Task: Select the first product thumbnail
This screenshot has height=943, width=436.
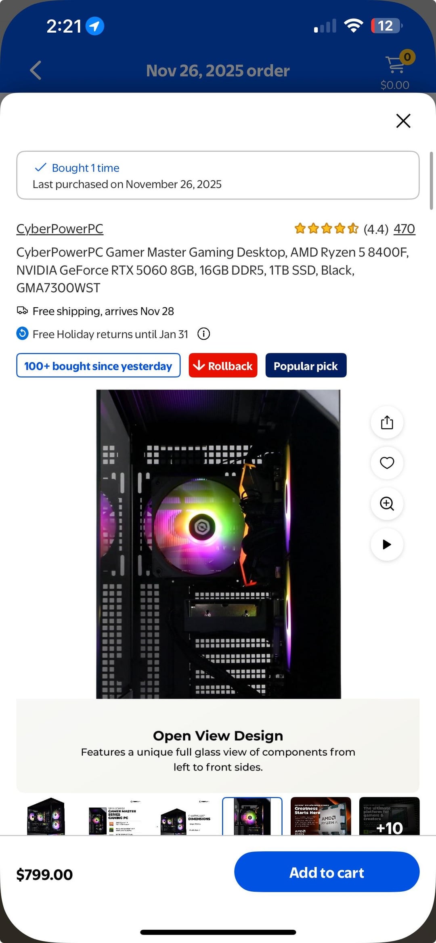Action: pyautogui.click(x=46, y=816)
